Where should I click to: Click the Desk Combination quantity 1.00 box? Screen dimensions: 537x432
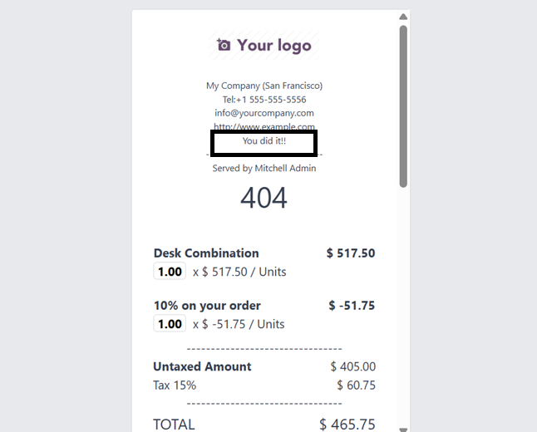170,271
